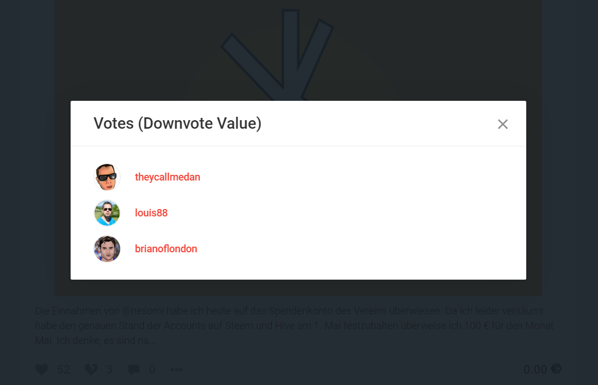Show the 0.00 payout details
Image resolution: width=598 pixels, height=385 pixels.
pos(535,370)
